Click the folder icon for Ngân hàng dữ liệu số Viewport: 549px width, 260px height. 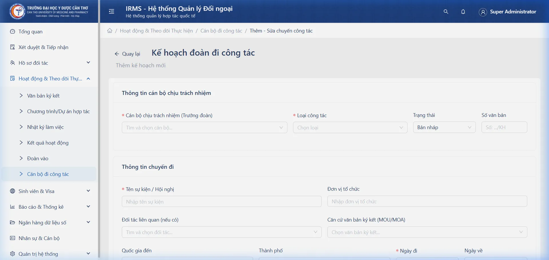[12, 222]
